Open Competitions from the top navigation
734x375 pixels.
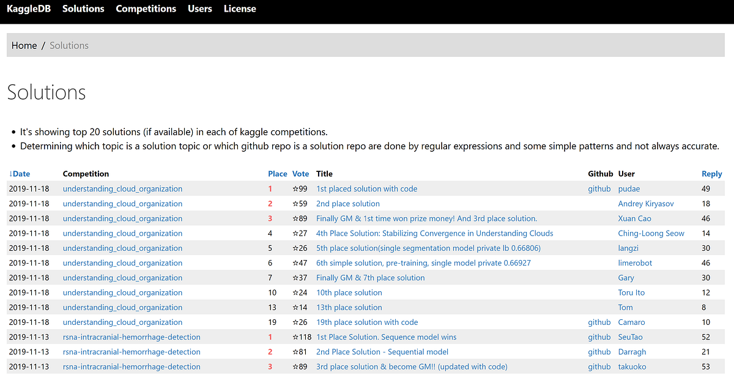[146, 9]
